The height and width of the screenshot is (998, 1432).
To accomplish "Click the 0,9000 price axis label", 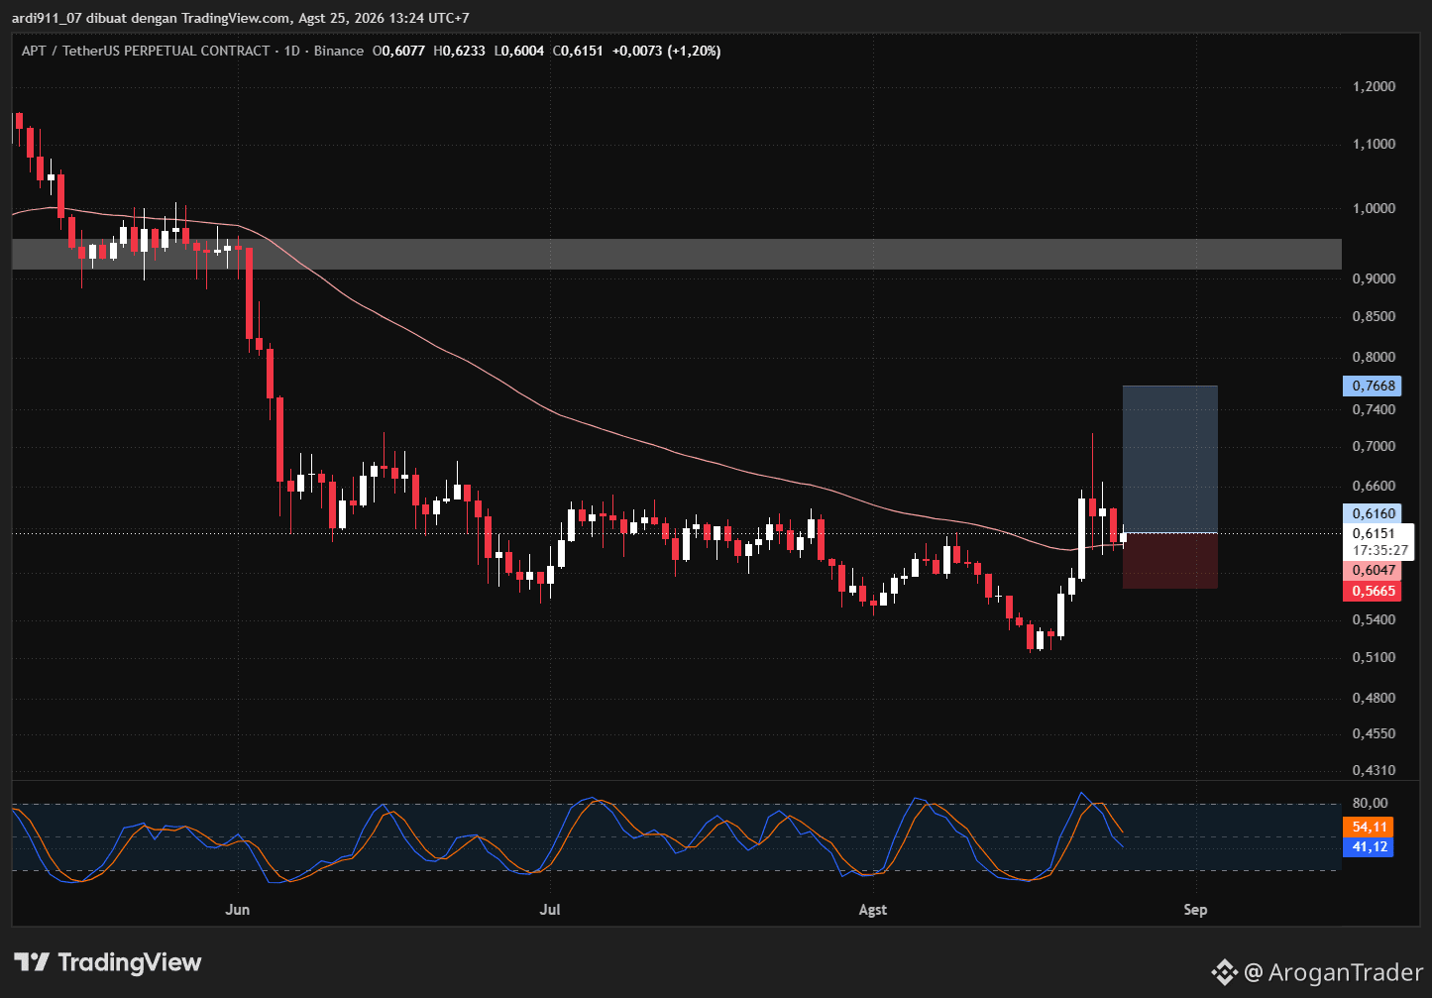I will [1374, 278].
